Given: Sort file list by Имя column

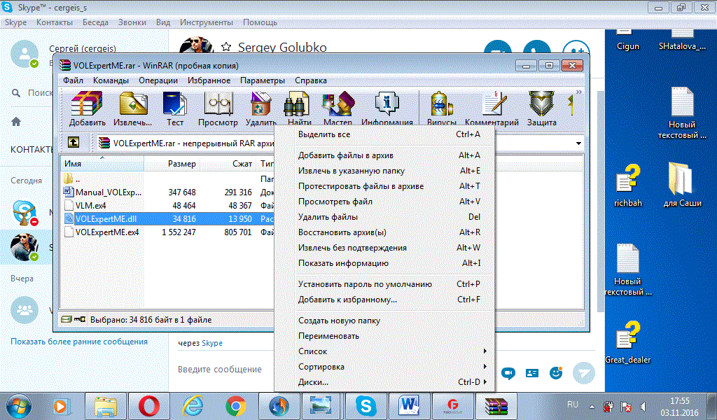Looking at the screenshot, I should 102,164.
